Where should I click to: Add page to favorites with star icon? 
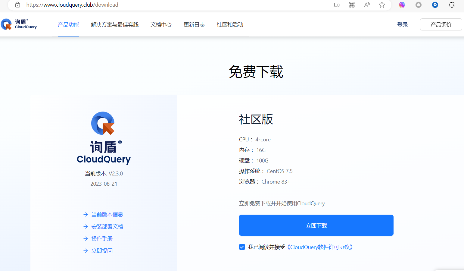[382, 5]
